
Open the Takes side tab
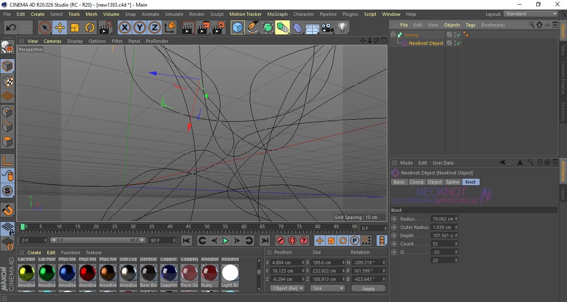563,50
